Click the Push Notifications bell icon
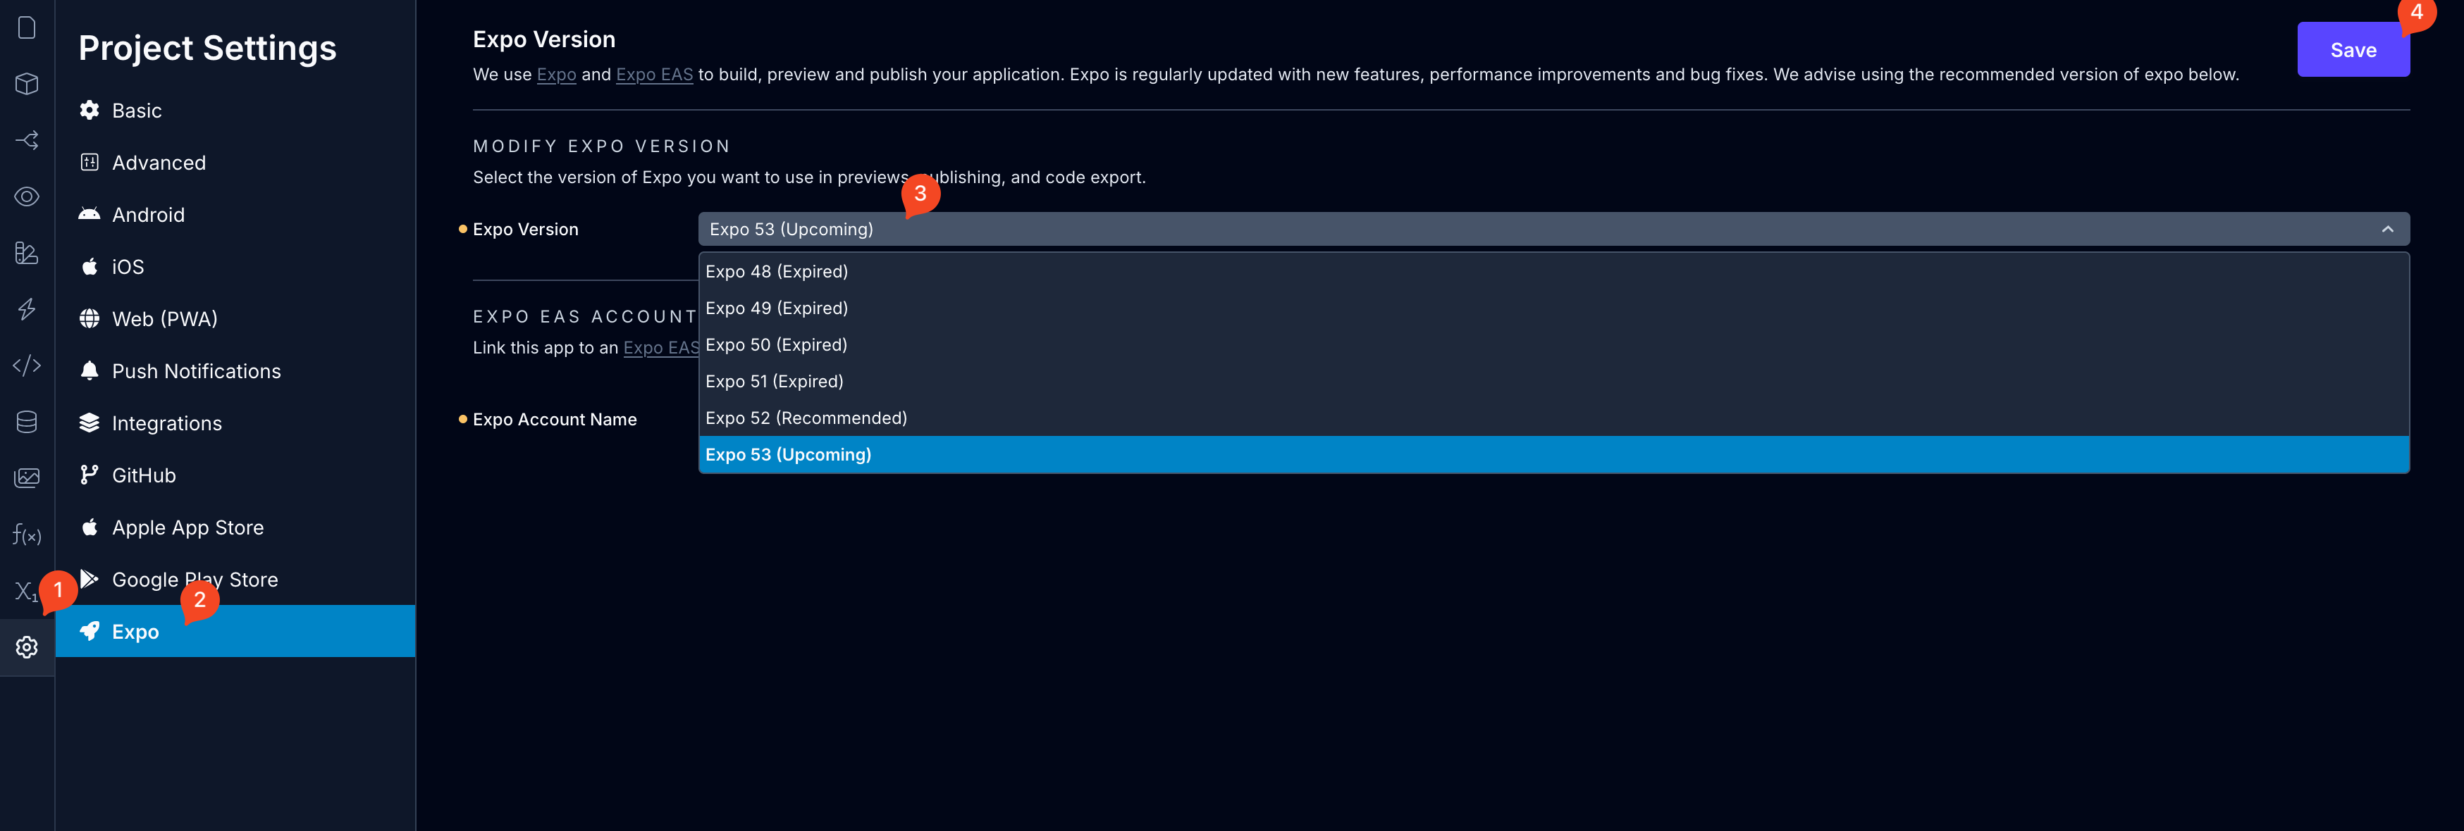This screenshot has height=831, width=2464. 89,371
